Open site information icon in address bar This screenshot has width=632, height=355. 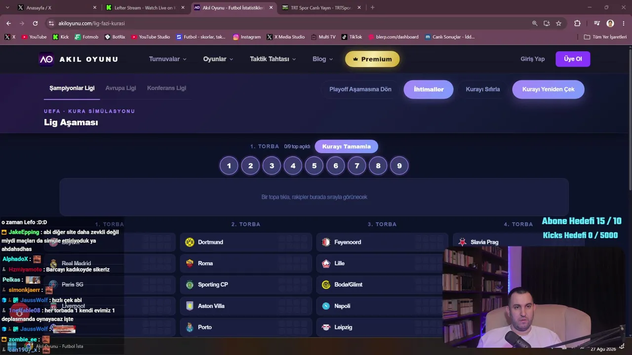point(51,23)
